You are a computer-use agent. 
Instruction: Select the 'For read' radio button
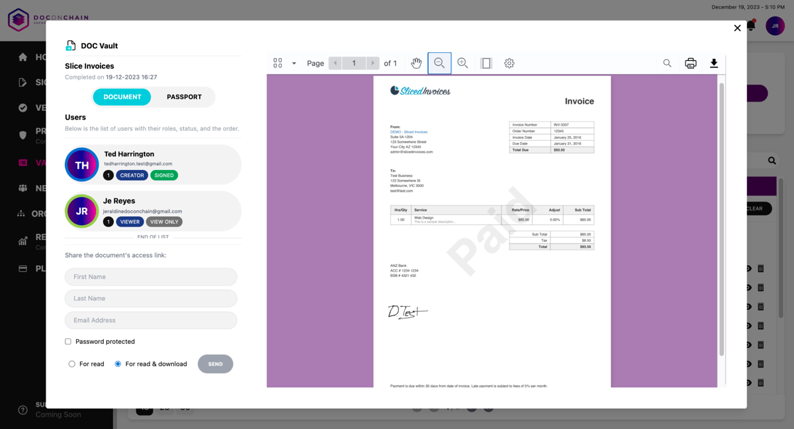coord(71,364)
